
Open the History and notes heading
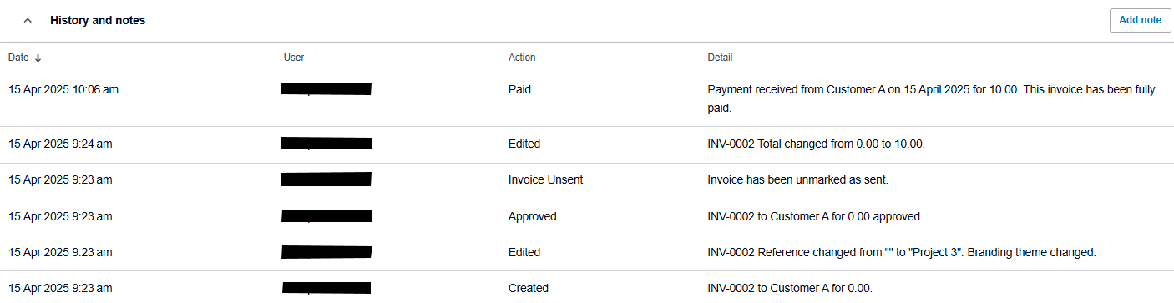click(98, 20)
